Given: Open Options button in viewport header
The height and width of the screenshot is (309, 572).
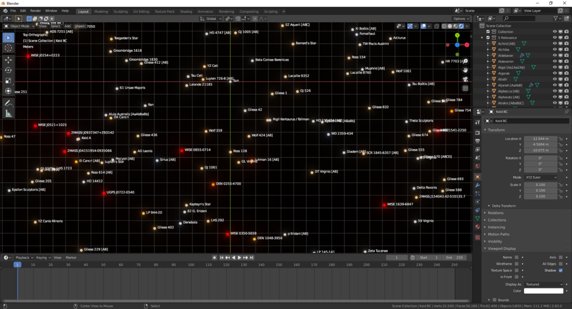Looking at the screenshot, I should pos(461,19).
